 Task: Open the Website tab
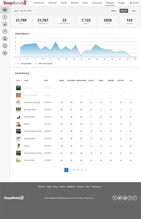click(x=74, y=3)
